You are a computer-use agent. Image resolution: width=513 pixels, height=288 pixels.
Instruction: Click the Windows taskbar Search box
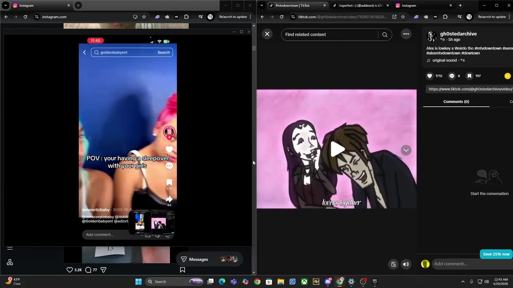174,282
